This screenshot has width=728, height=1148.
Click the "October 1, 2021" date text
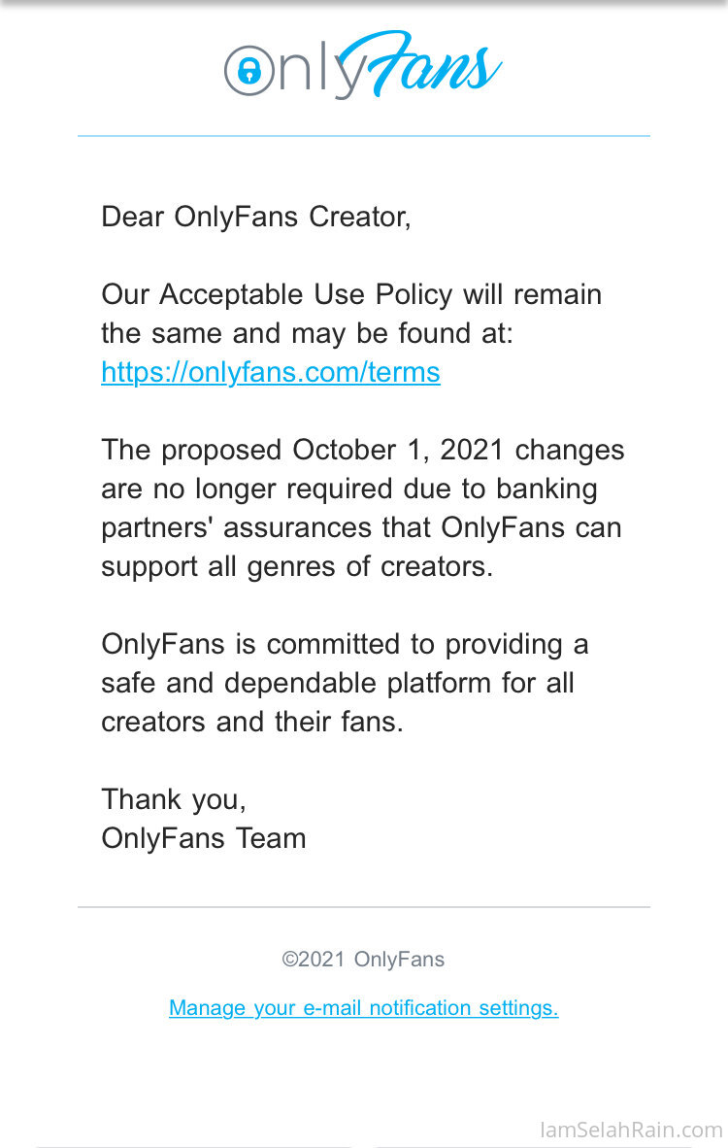pos(400,450)
